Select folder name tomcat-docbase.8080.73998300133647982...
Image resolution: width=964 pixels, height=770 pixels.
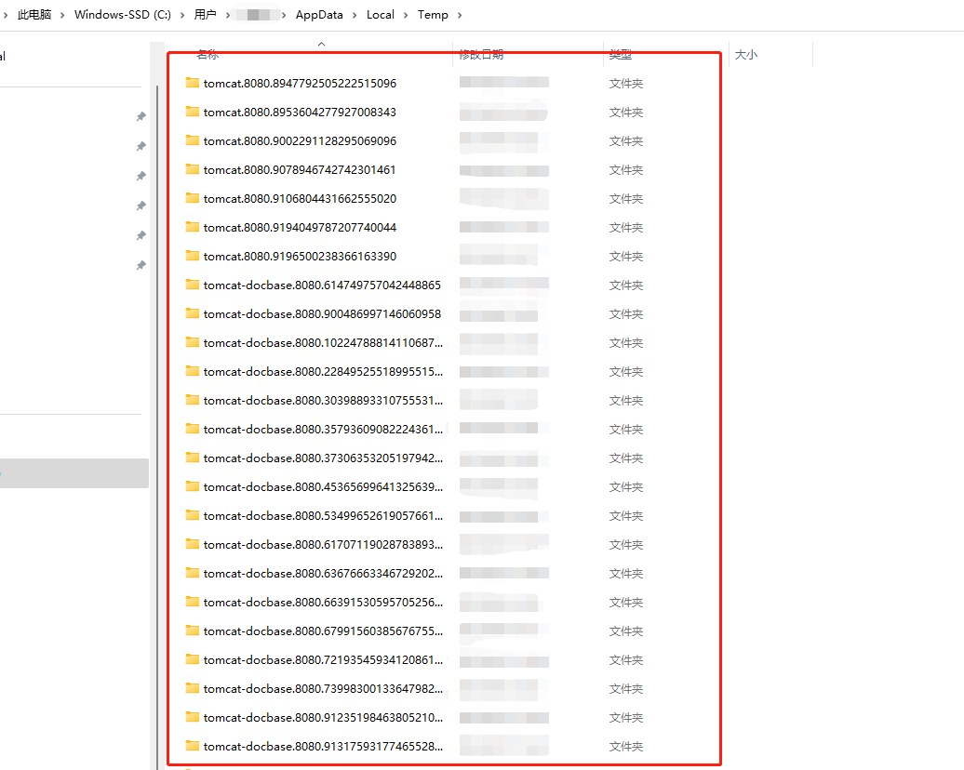click(x=324, y=689)
